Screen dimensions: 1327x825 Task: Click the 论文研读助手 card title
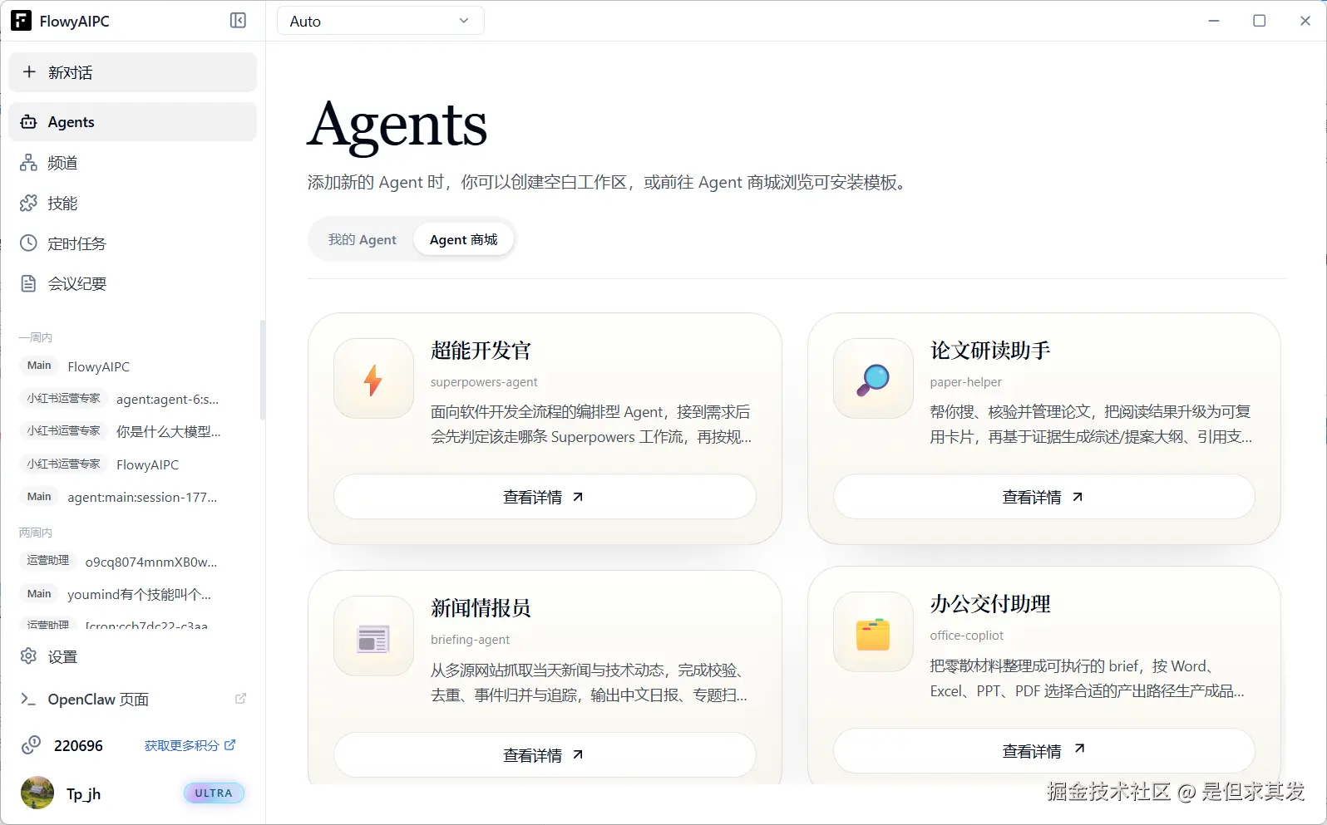coord(990,351)
